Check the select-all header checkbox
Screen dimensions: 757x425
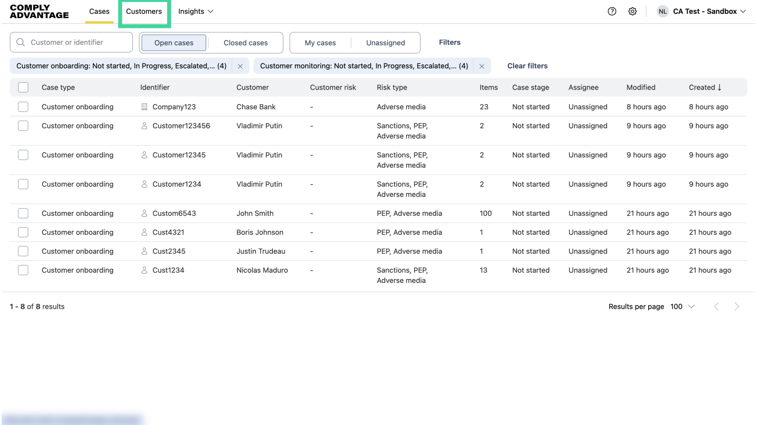pos(23,87)
